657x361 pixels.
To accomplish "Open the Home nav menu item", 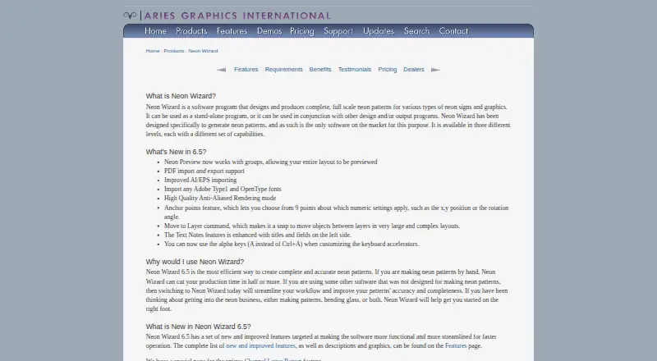I will pos(155,31).
